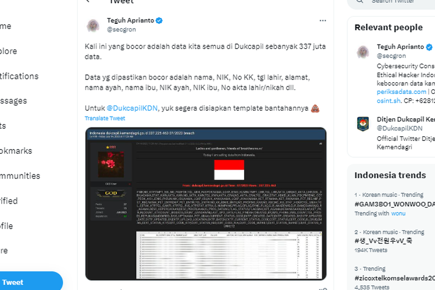
Task: Click Teguh Aprianto's avatar in the tweet header
Action: point(93,26)
